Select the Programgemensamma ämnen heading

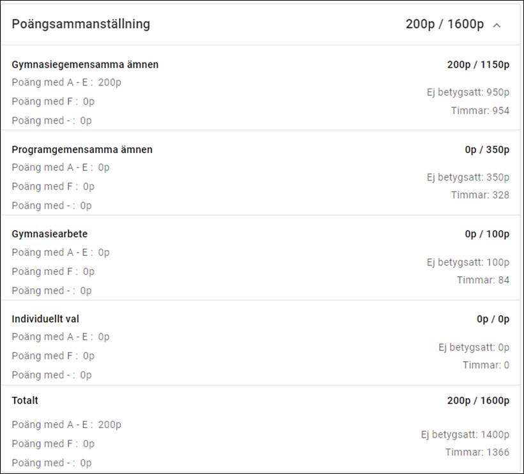pyautogui.click(x=82, y=149)
